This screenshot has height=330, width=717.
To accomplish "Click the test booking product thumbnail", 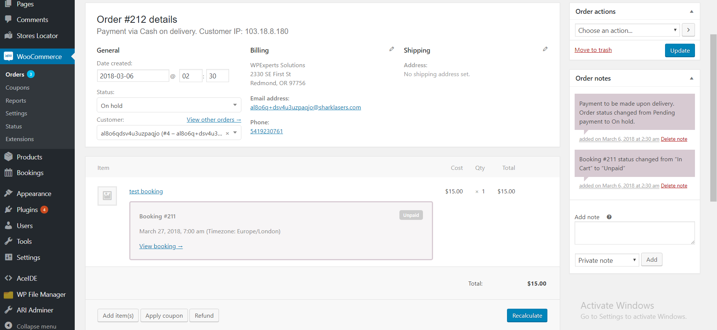I will tap(107, 196).
